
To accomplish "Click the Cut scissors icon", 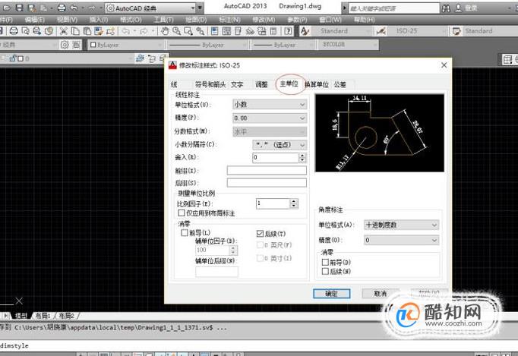I will tap(63, 31).
